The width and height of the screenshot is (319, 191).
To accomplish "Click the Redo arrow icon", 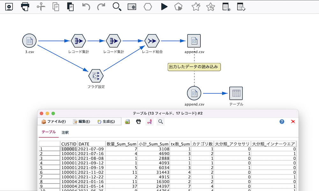I will tap(101, 6).
